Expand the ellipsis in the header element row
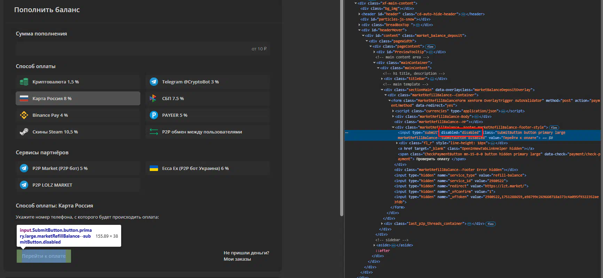Viewport: 603px width, 278px height. 463,14
